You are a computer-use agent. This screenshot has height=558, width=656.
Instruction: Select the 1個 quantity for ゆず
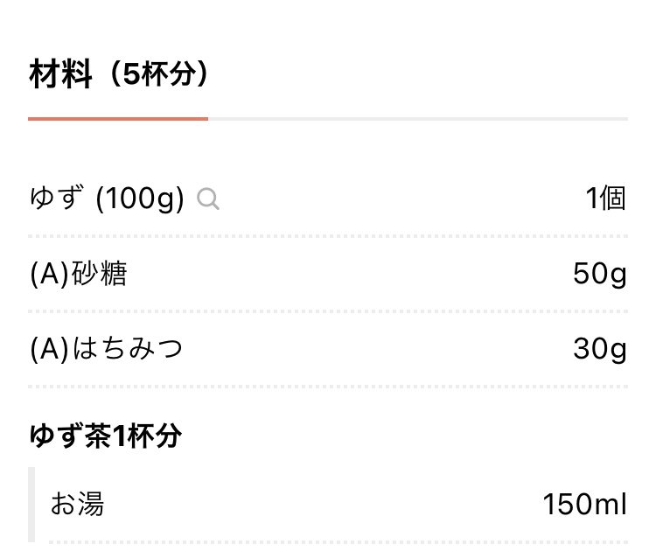(x=605, y=198)
